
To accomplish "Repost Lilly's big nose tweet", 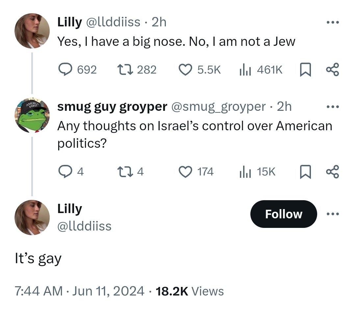I will (124, 69).
